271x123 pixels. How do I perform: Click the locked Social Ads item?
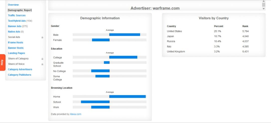coord(14,37)
